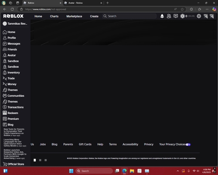Click Parents footer link

pos(68,144)
